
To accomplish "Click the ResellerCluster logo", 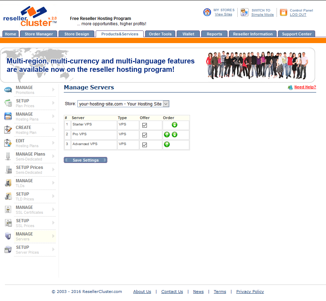I will (30, 16).
